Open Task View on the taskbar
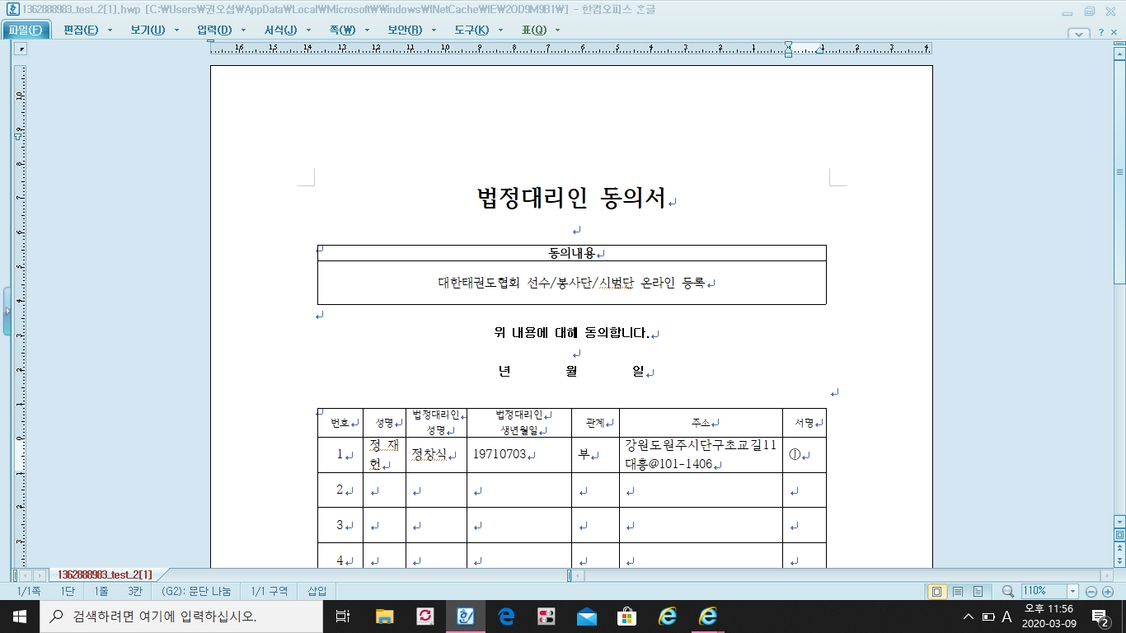This screenshot has height=633, width=1126. pos(343,616)
